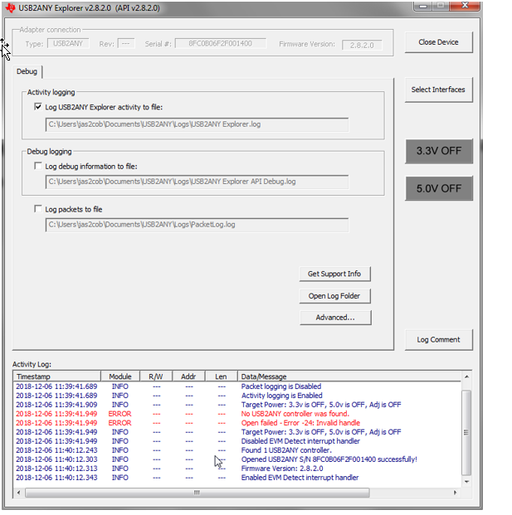
Task: Click the Texas Instruments logo title icon
Action: [11, 8]
